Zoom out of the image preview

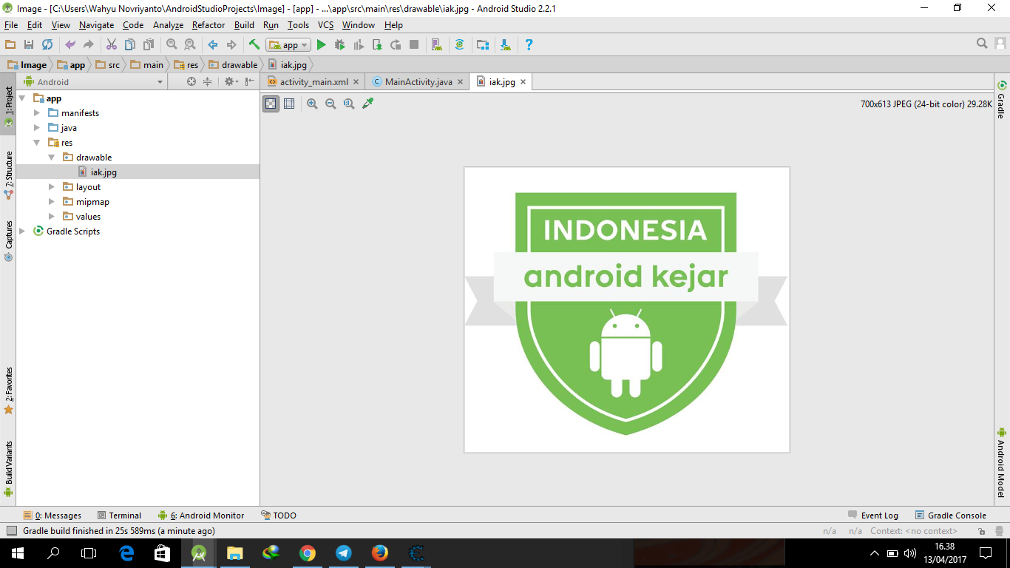pyautogui.click(x=331, y=104)
